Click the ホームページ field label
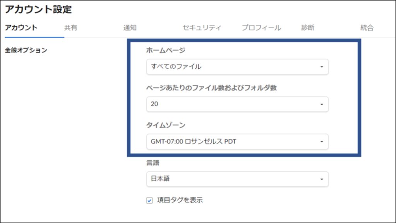This screenshot has height=223, width=396. tap(166, 50)
